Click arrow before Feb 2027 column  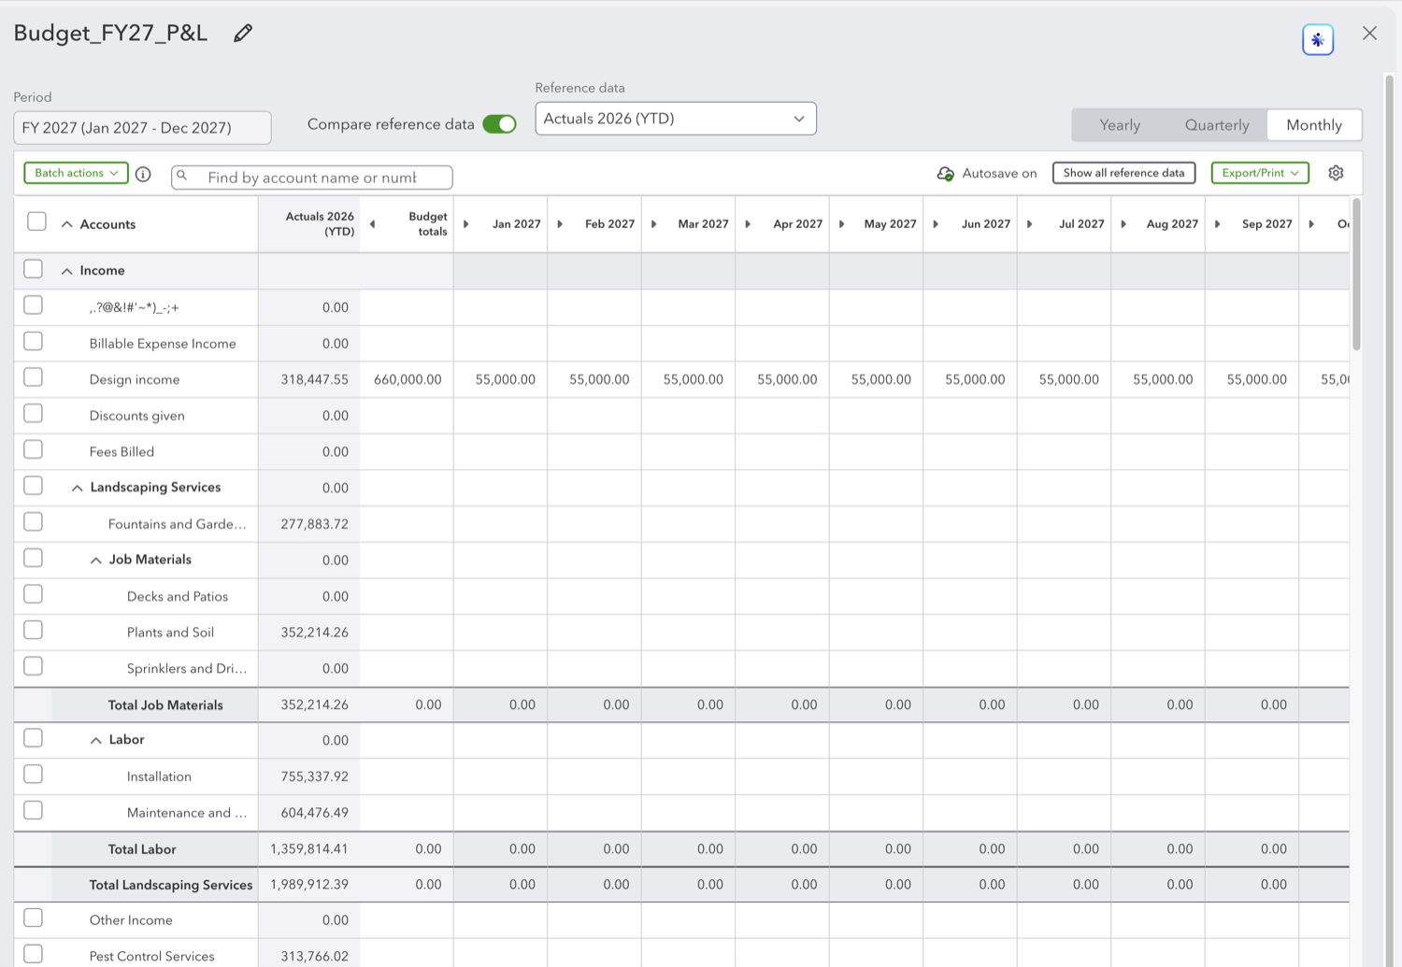click(x=560, y=224)
